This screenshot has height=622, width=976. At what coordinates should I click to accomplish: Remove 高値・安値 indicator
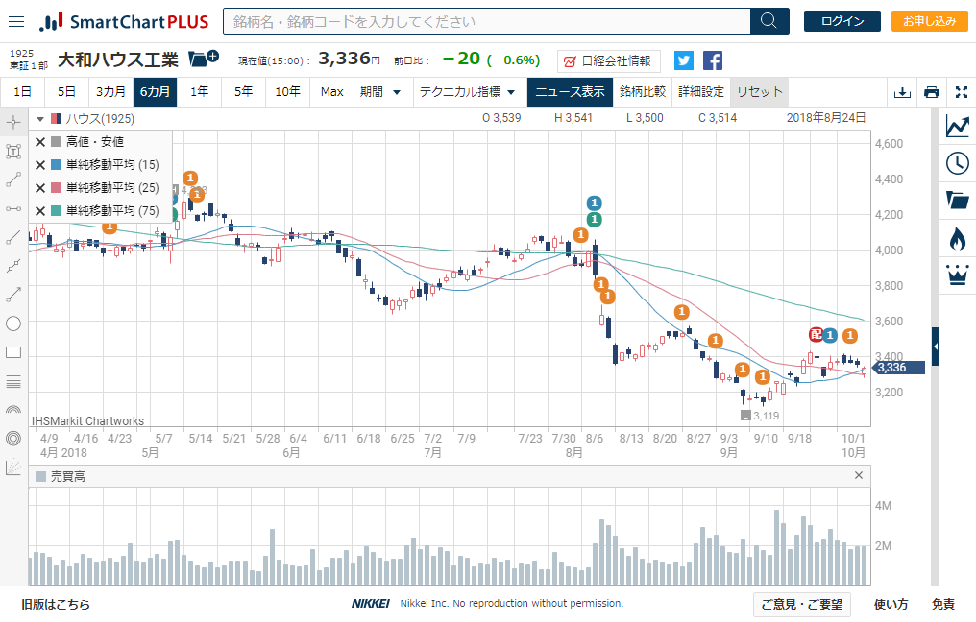pyautogui.click(x=40, y=142)
